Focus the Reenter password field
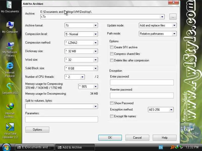The image size is (202, 151). [142, 96]
